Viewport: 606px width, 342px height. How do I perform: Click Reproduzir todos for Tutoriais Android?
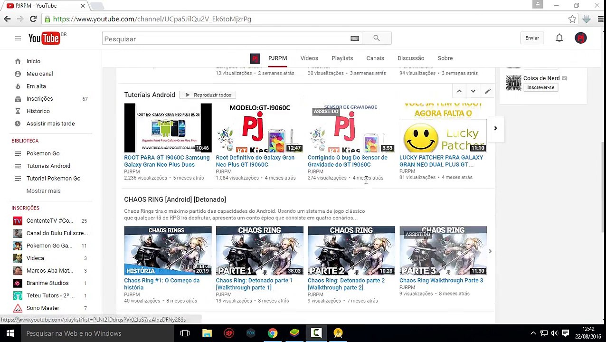coord(208,95)
